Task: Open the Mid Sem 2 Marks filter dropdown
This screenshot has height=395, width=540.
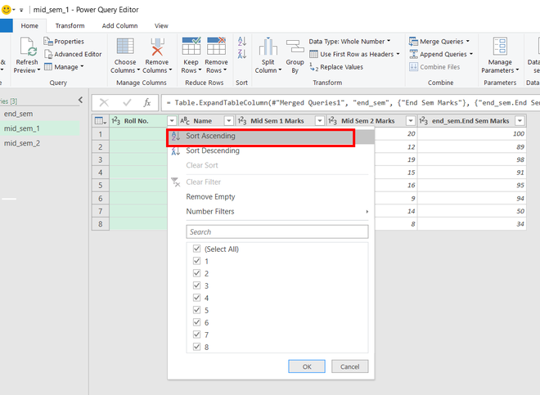Action: click(x=411, y=121)
